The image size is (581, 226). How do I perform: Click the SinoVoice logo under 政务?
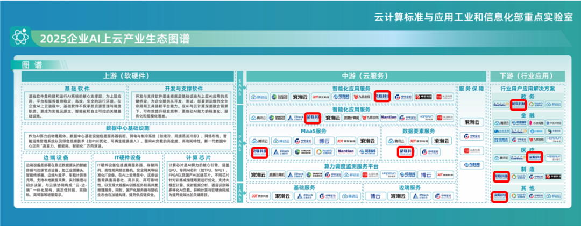(501, 104)
